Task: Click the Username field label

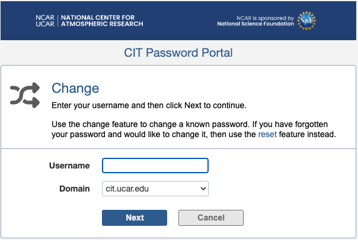Action: point(69,166)
